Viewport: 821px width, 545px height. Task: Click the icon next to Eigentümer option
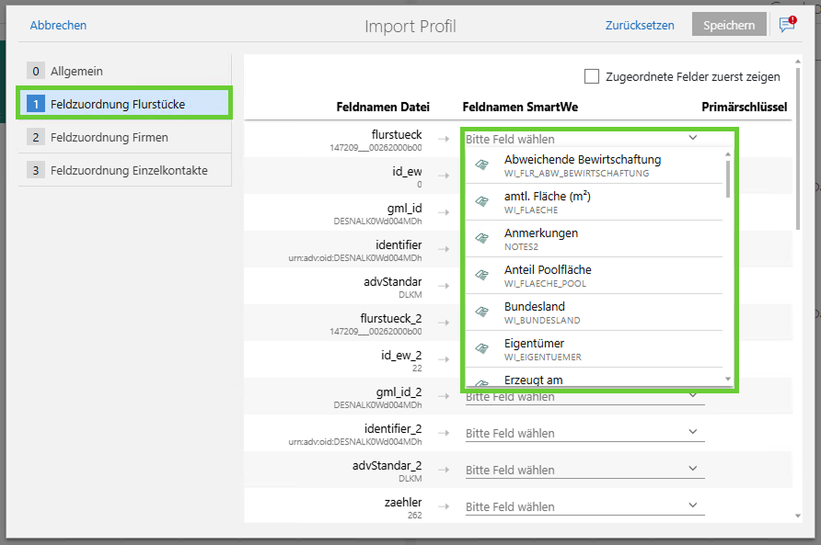[x=481, y=349]
